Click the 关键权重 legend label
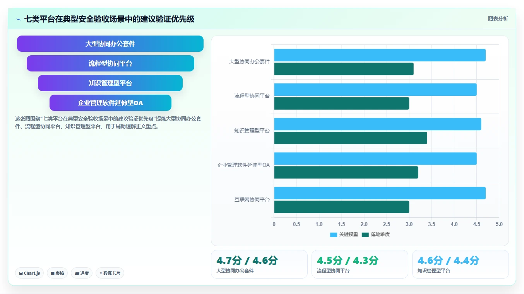 349,235
